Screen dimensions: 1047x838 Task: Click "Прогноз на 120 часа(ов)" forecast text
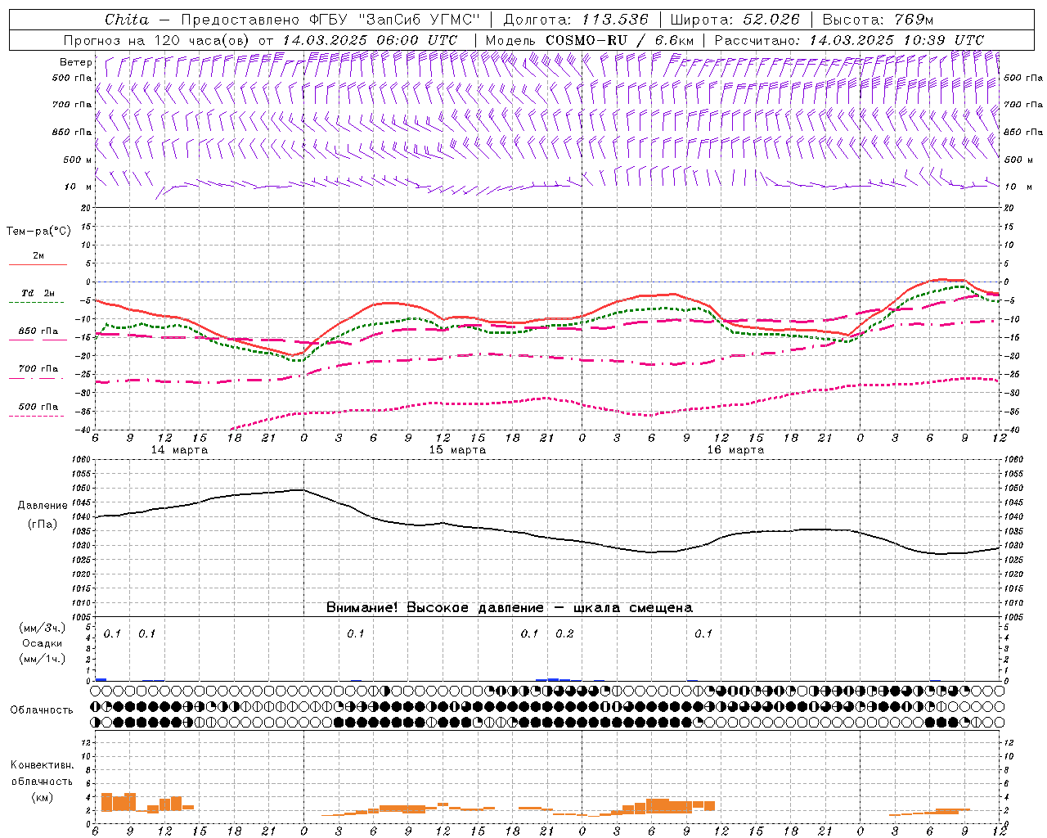click(158, 40)
